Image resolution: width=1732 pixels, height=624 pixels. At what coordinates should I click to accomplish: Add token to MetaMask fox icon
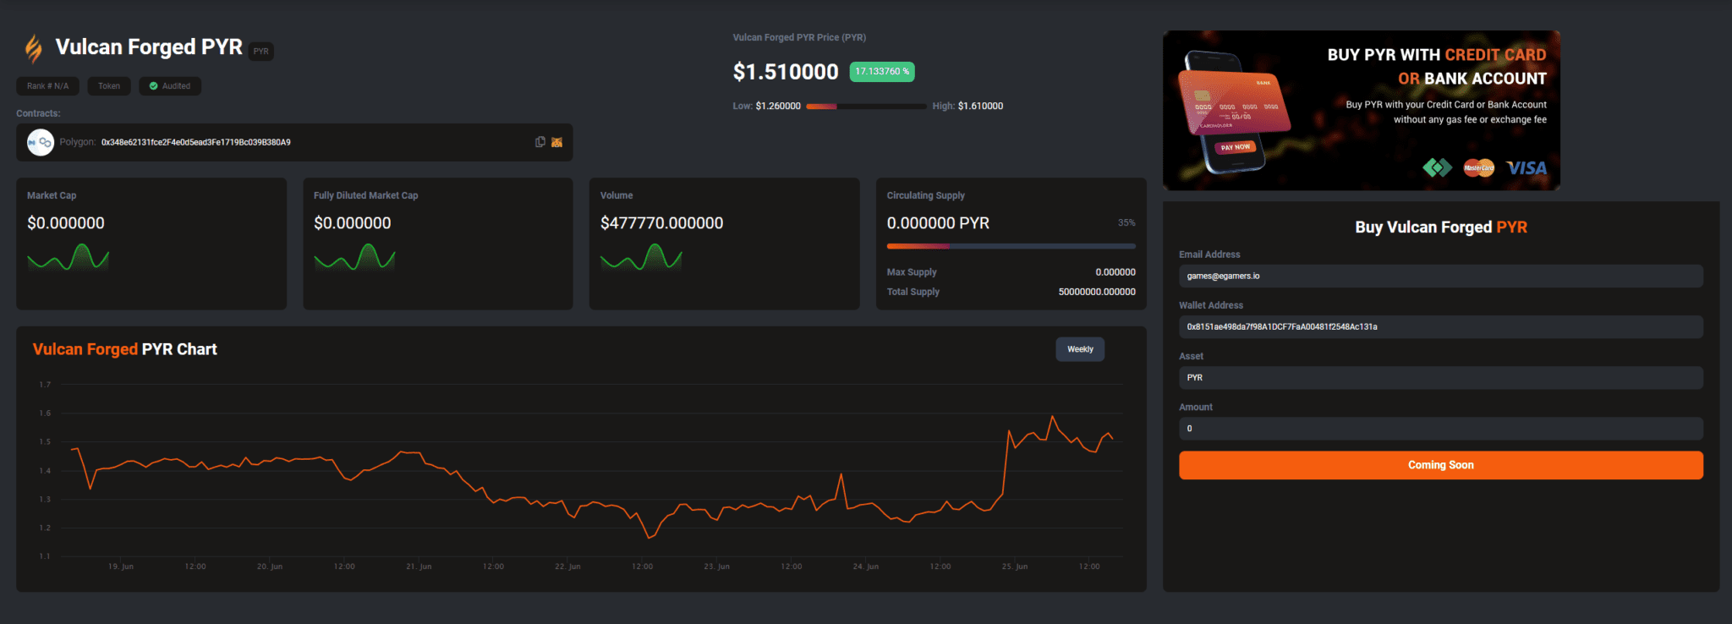556,142
